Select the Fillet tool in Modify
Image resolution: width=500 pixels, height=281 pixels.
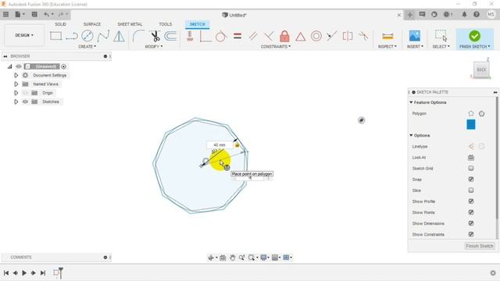(x=138, y=36)
